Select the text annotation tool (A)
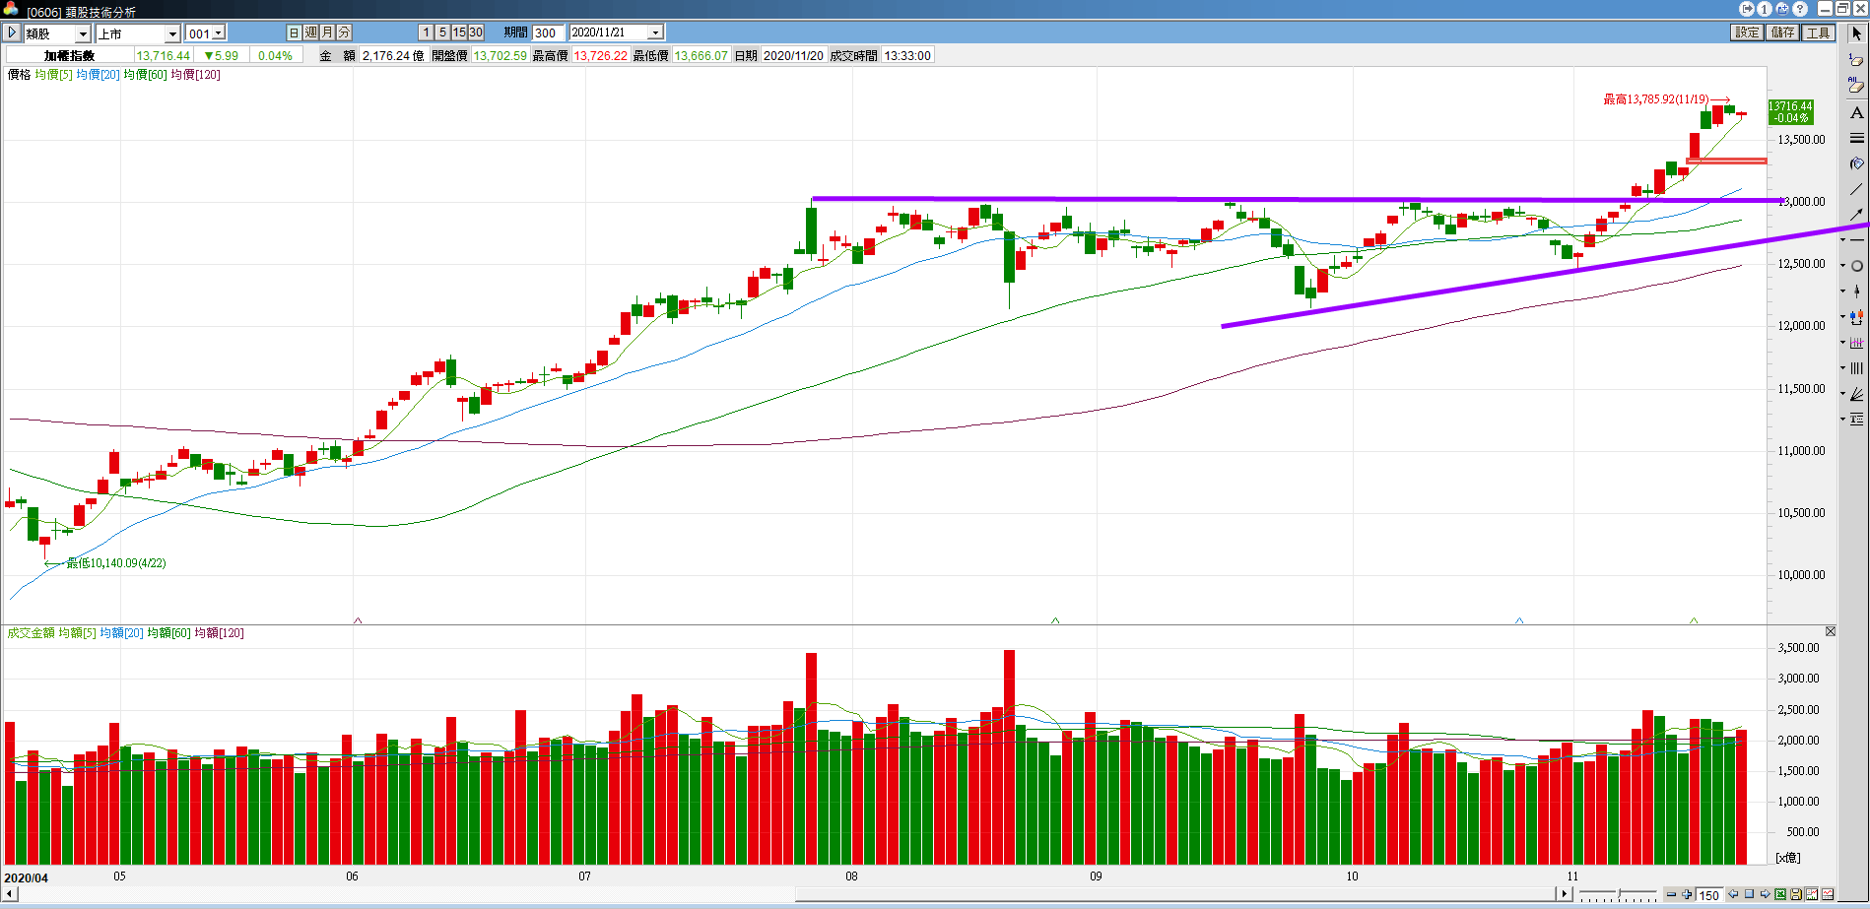The height and width of the screenshot is (909, 1870). (x=1856, y=112)
